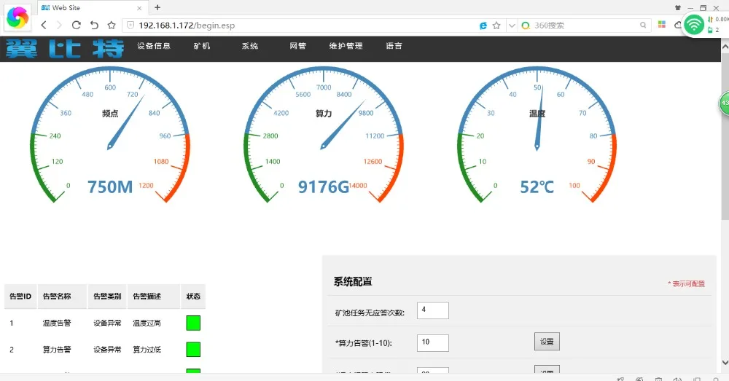
Task: Click the 算力告警(1-10) input field
Action: 433,343
